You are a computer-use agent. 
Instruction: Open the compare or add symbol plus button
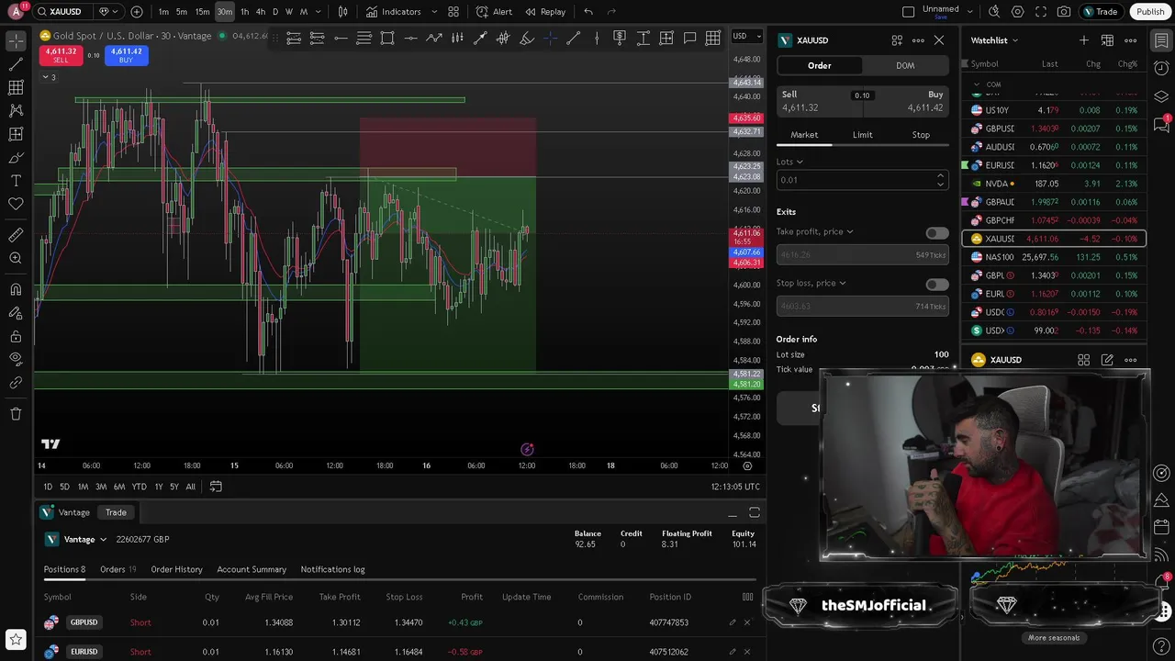click(137, 12)
